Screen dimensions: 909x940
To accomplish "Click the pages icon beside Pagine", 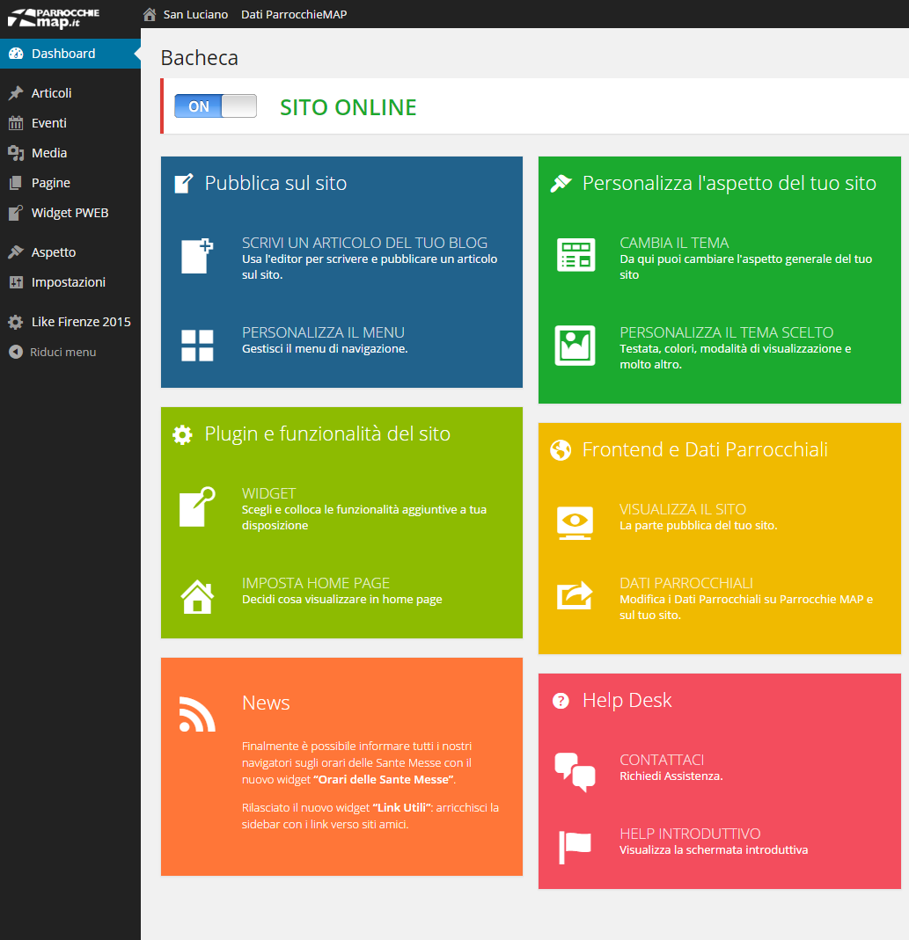I will pyautogui.click(x=16, y=183).
